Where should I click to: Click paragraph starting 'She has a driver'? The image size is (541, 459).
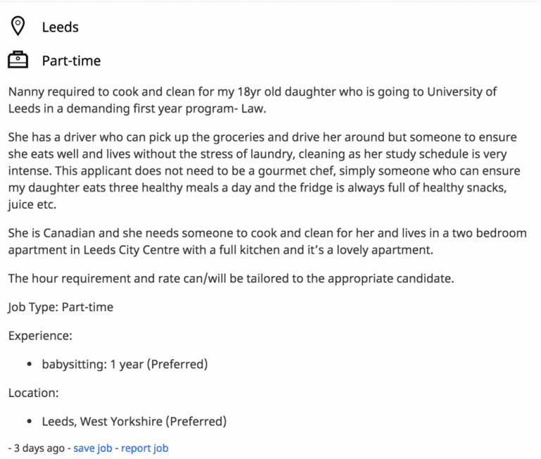pyautogui.click(x=264, y=170)
